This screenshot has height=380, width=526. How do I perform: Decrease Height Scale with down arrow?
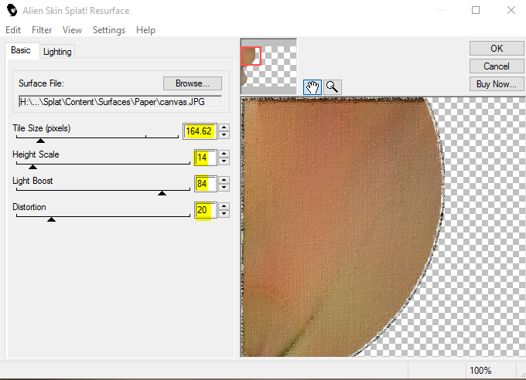(224, 161)
